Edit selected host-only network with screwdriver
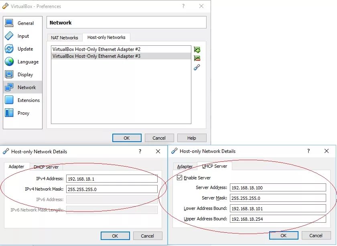 [197, 67]
